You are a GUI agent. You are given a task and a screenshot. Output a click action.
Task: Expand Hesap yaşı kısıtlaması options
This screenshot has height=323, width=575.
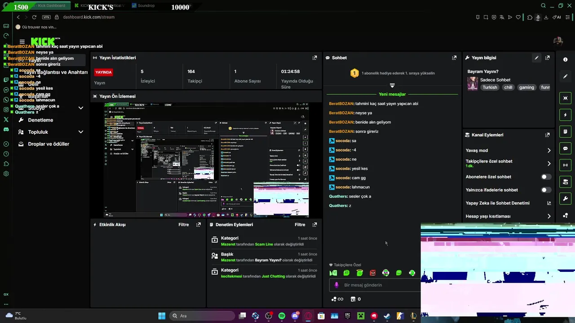(549, 216)
